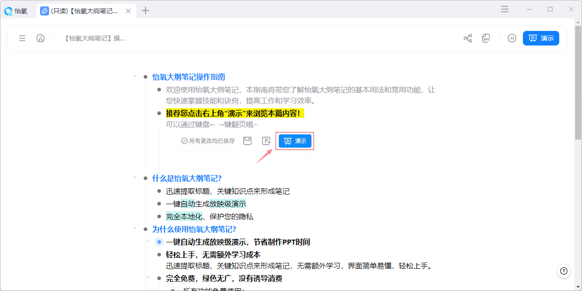
Task: Click the home/save icon beside the sidebar menu
Action: (40, 38)
